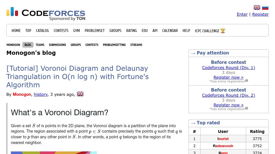Screen dimensions: 275x154
Task: Open the TOP menu item
Action: (x=28, y=31)
